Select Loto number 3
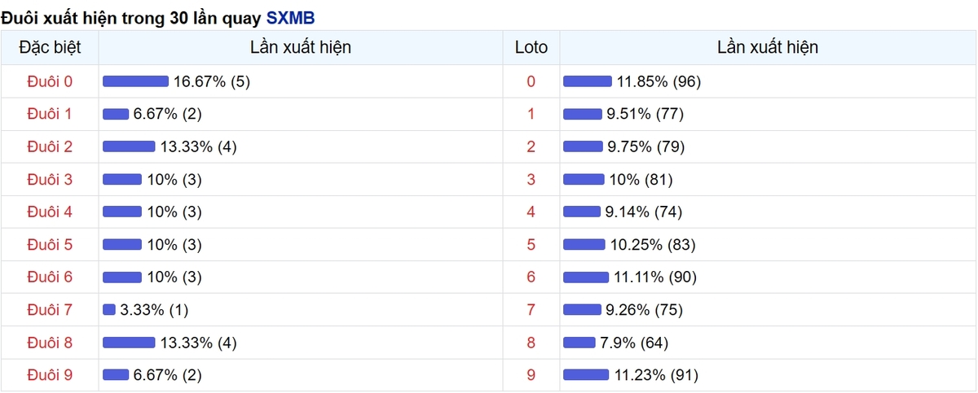This screenshot has height=393, width=978. pos(531,179)
